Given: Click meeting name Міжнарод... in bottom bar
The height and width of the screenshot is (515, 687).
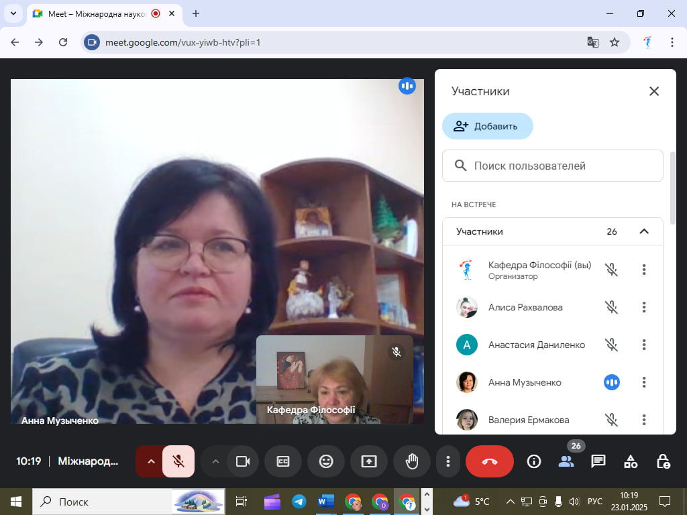Looking at the screenshot, I should (88, 461).
